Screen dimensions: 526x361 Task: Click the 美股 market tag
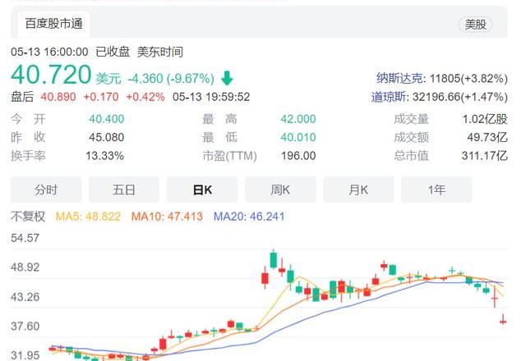[476, 25]
